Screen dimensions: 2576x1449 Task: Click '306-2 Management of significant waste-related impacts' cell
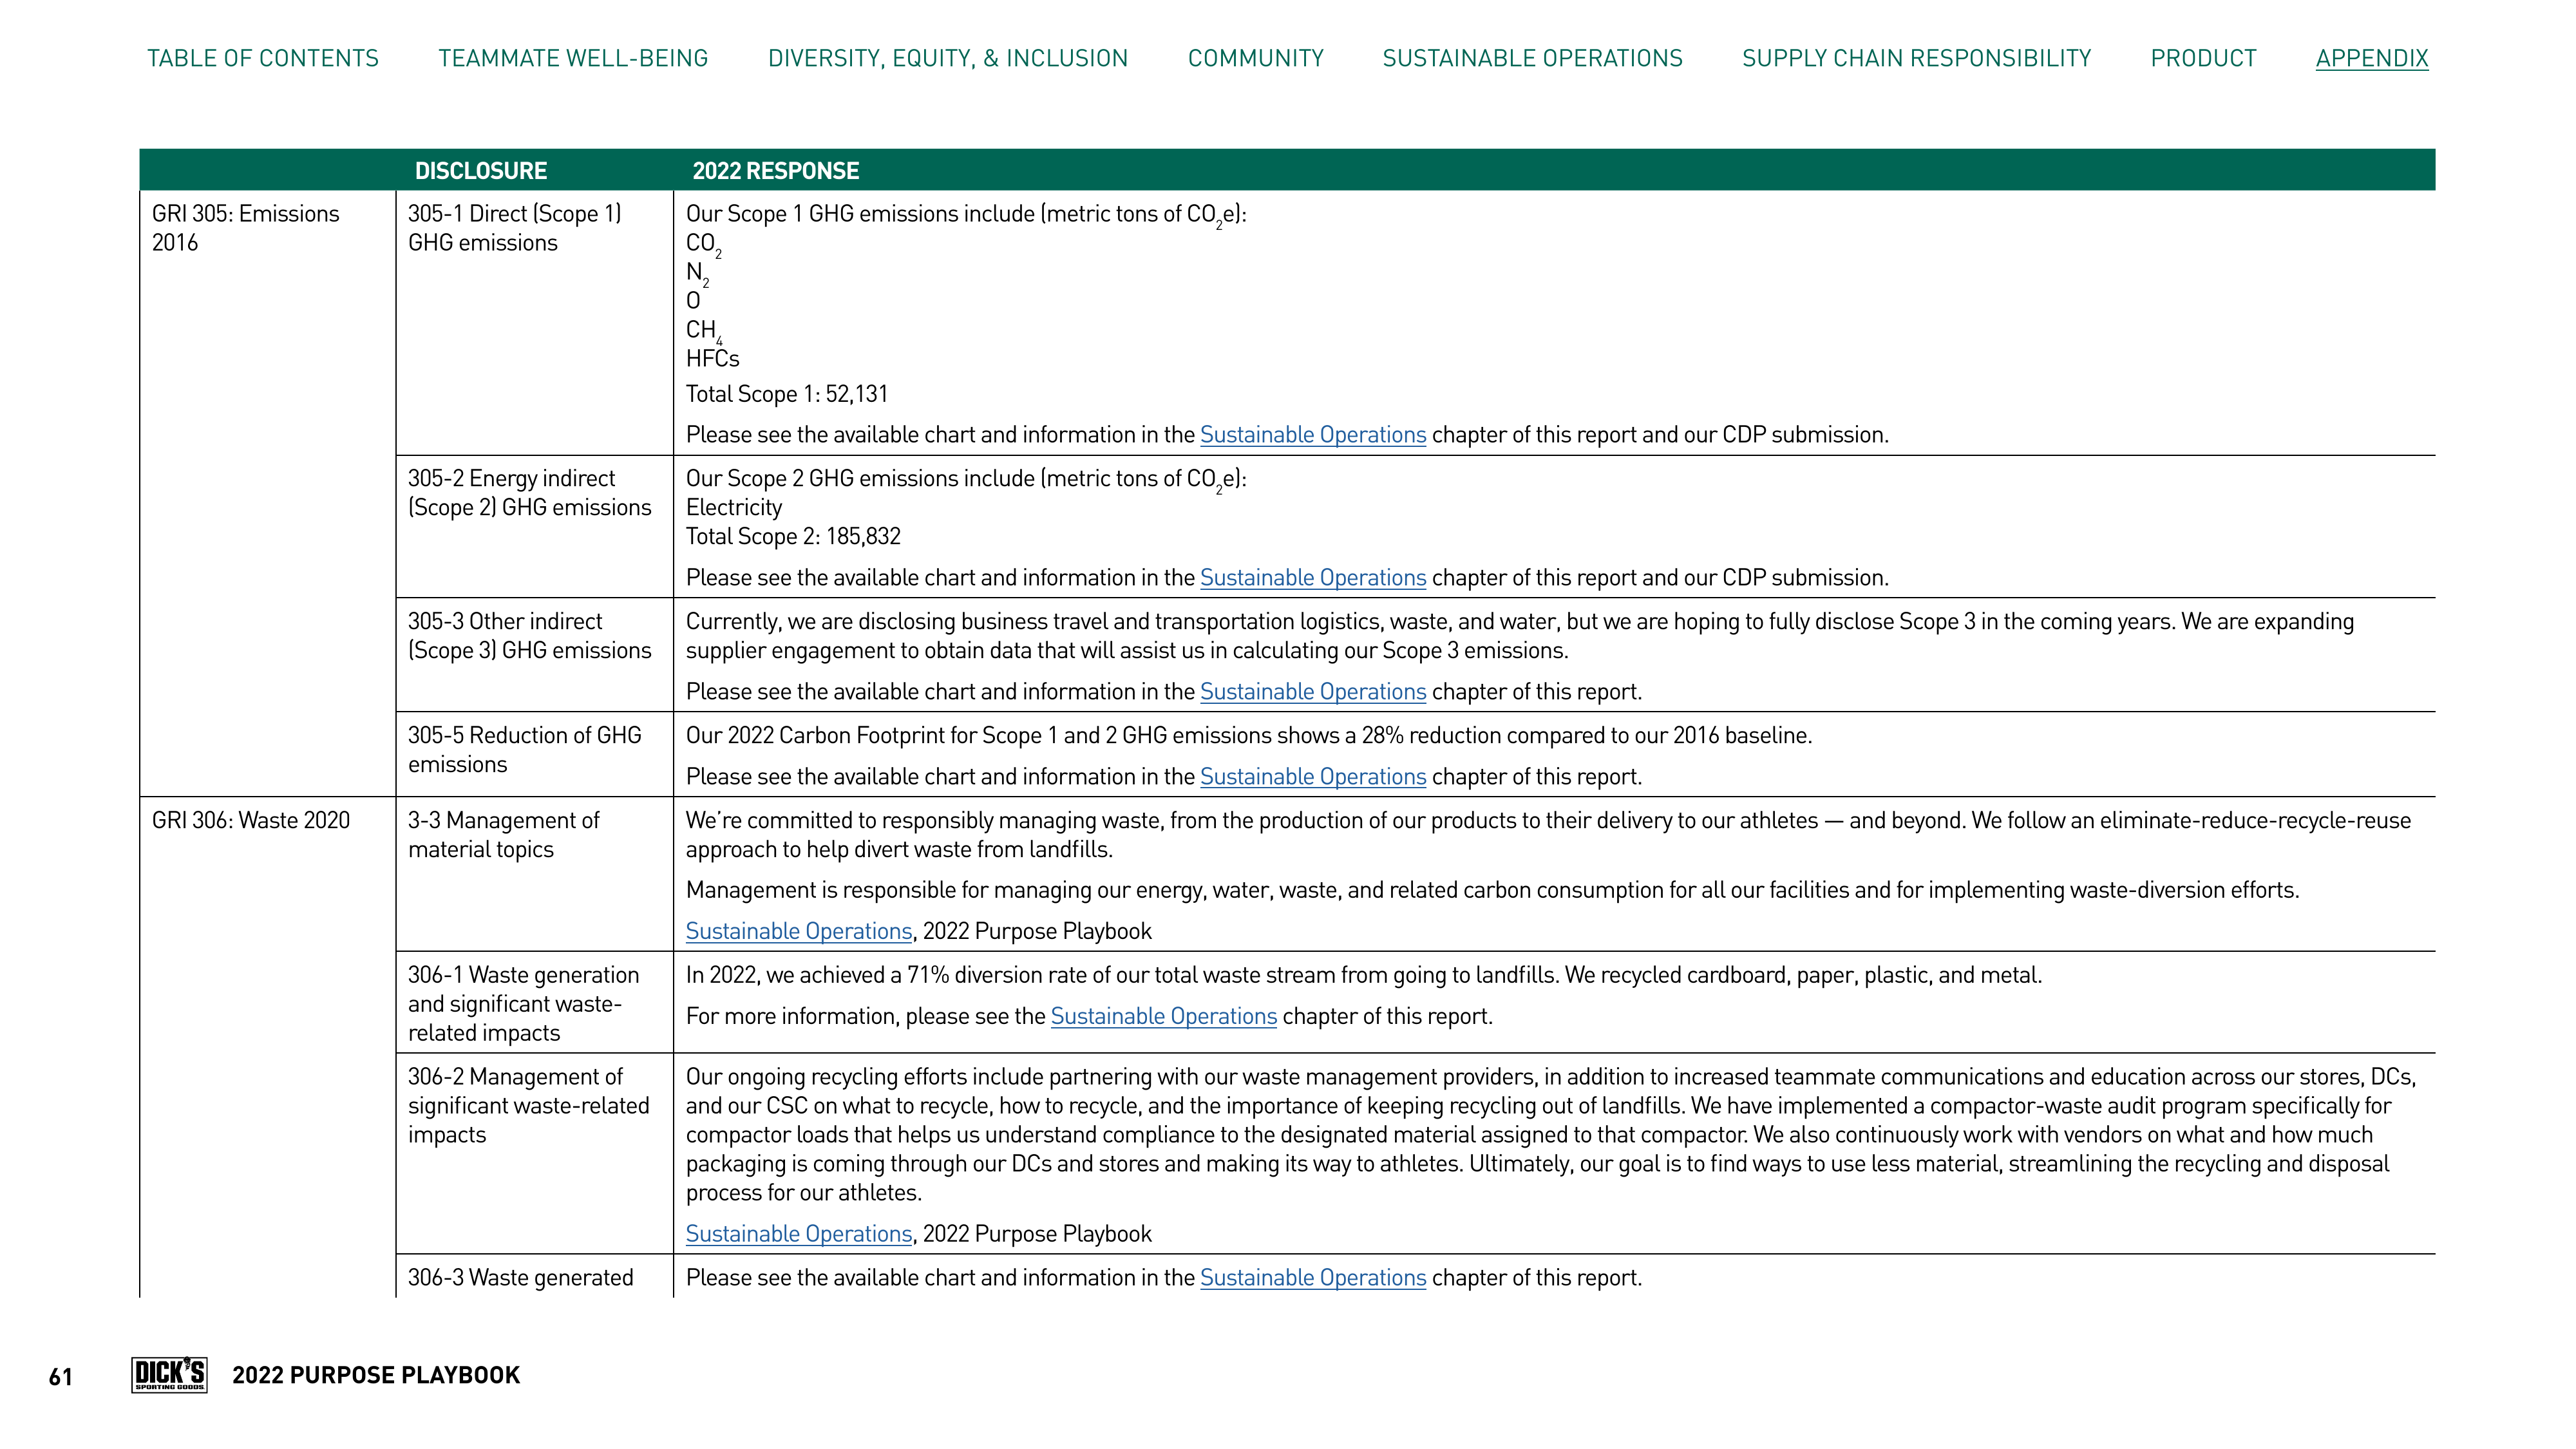(x=535, y=1153)
